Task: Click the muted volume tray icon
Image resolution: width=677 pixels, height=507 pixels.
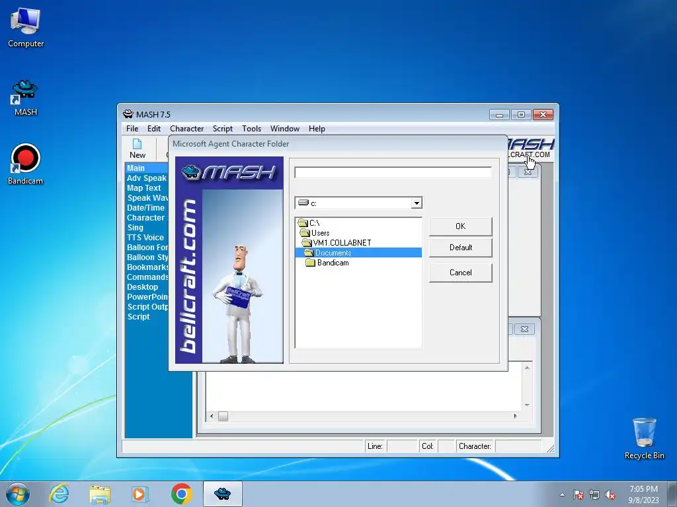Action: (610, 495)
